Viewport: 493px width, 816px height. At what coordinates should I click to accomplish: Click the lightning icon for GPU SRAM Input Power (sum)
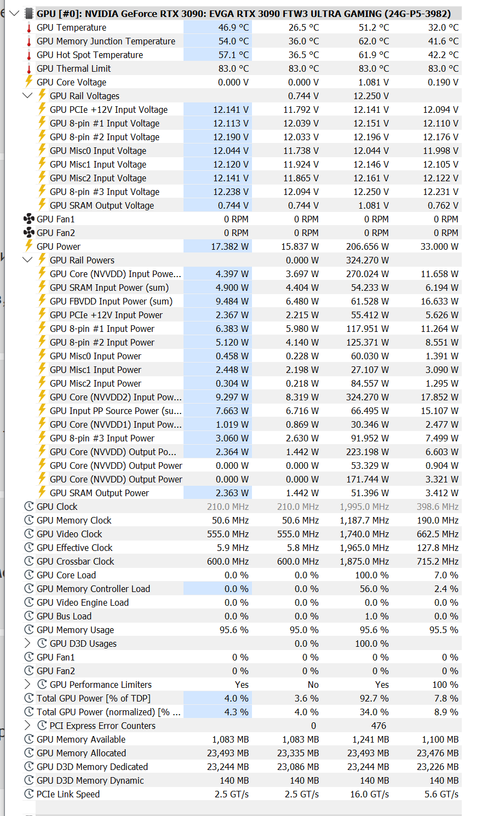tap(42, 286)
